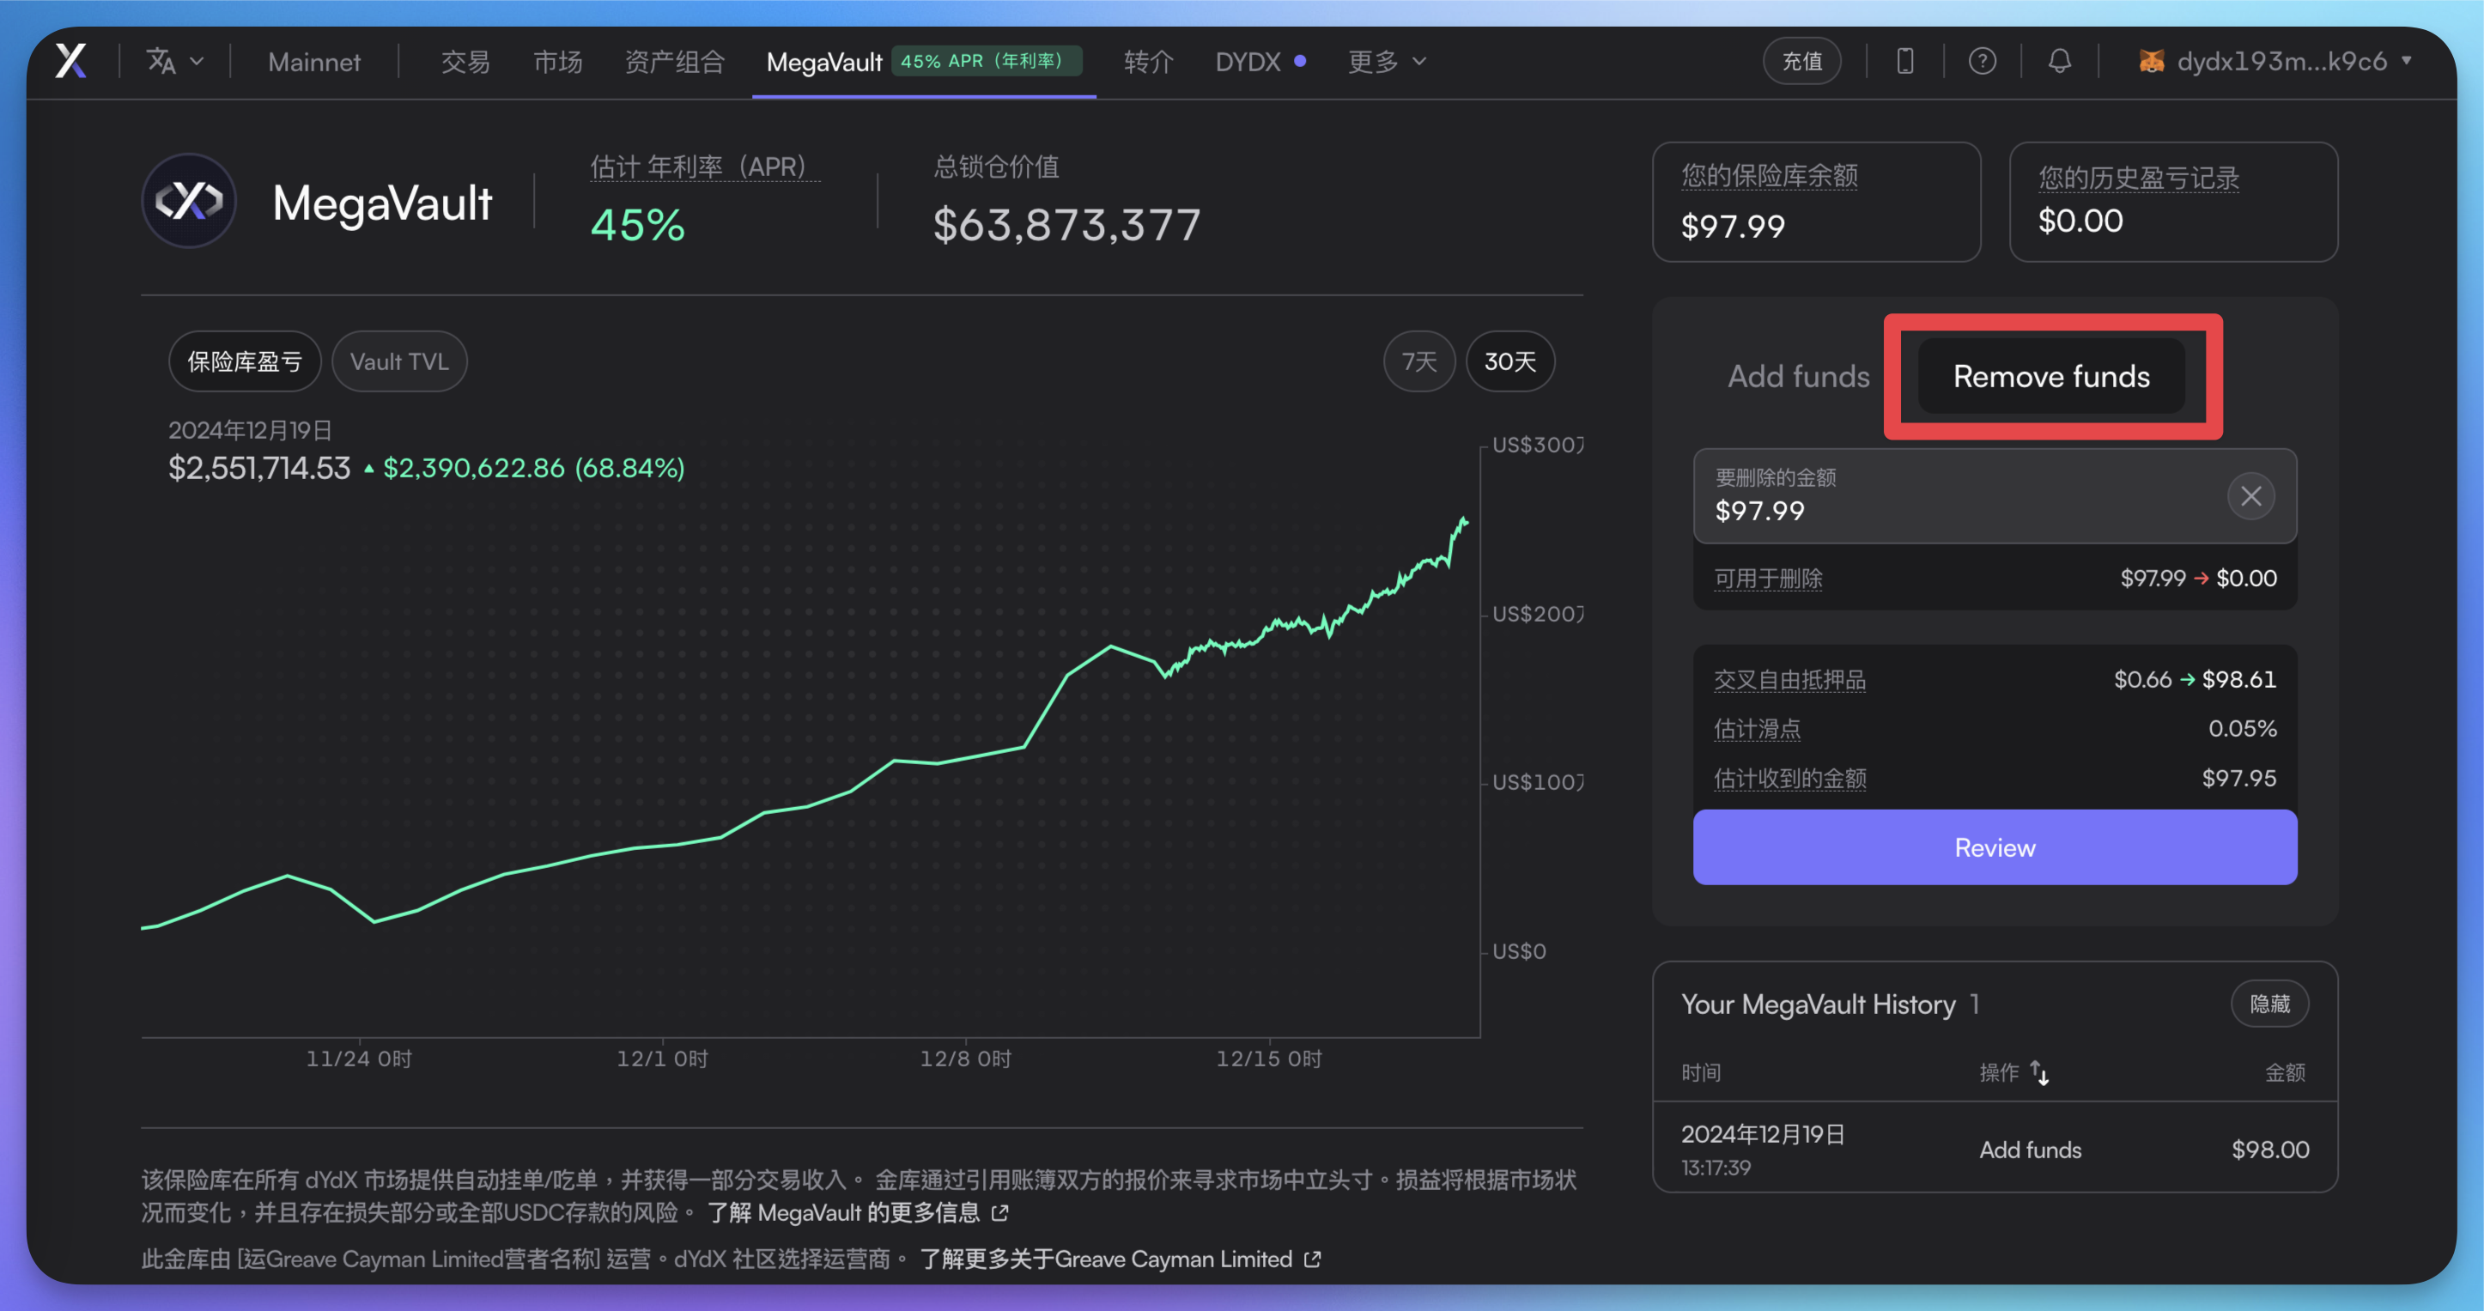Click the $98.00 history amount

(x=2270, y=1149)
